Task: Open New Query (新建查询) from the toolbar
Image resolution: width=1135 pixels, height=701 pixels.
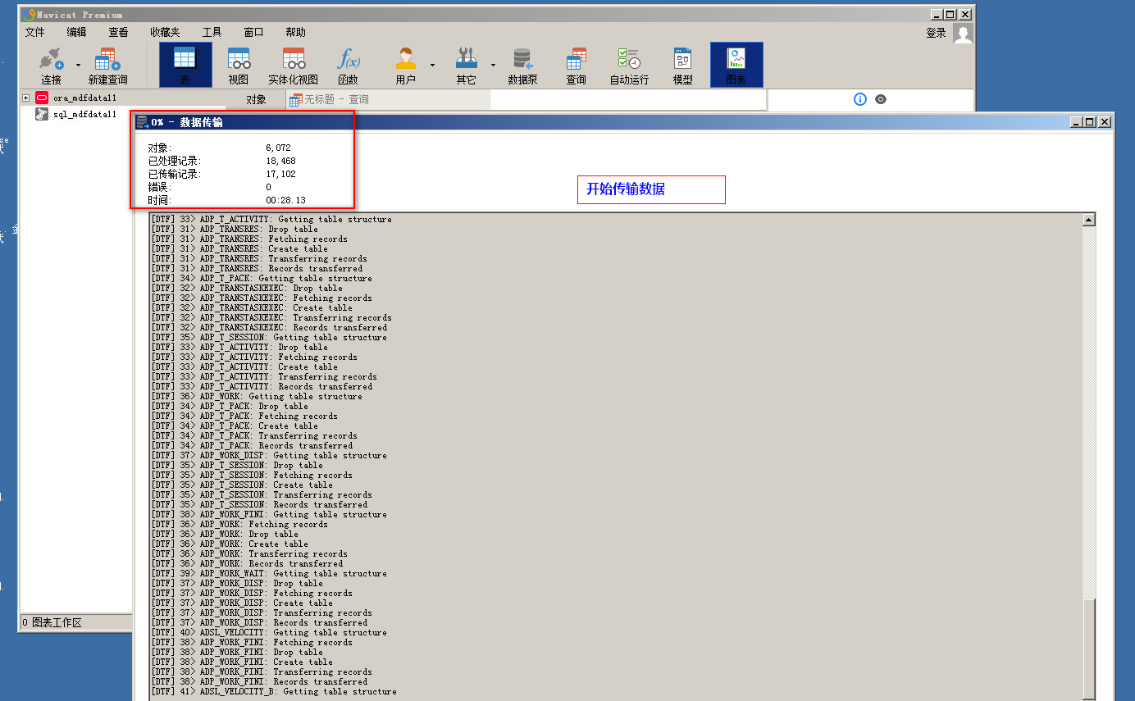Action: click(x=107, y=61)
